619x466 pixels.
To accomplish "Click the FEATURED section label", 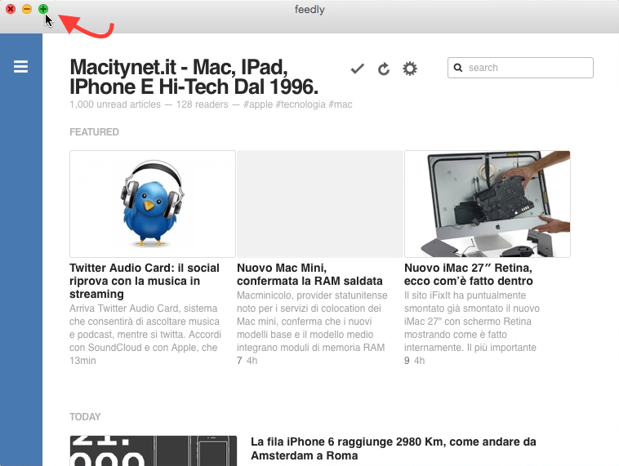I will click(94, 131).
